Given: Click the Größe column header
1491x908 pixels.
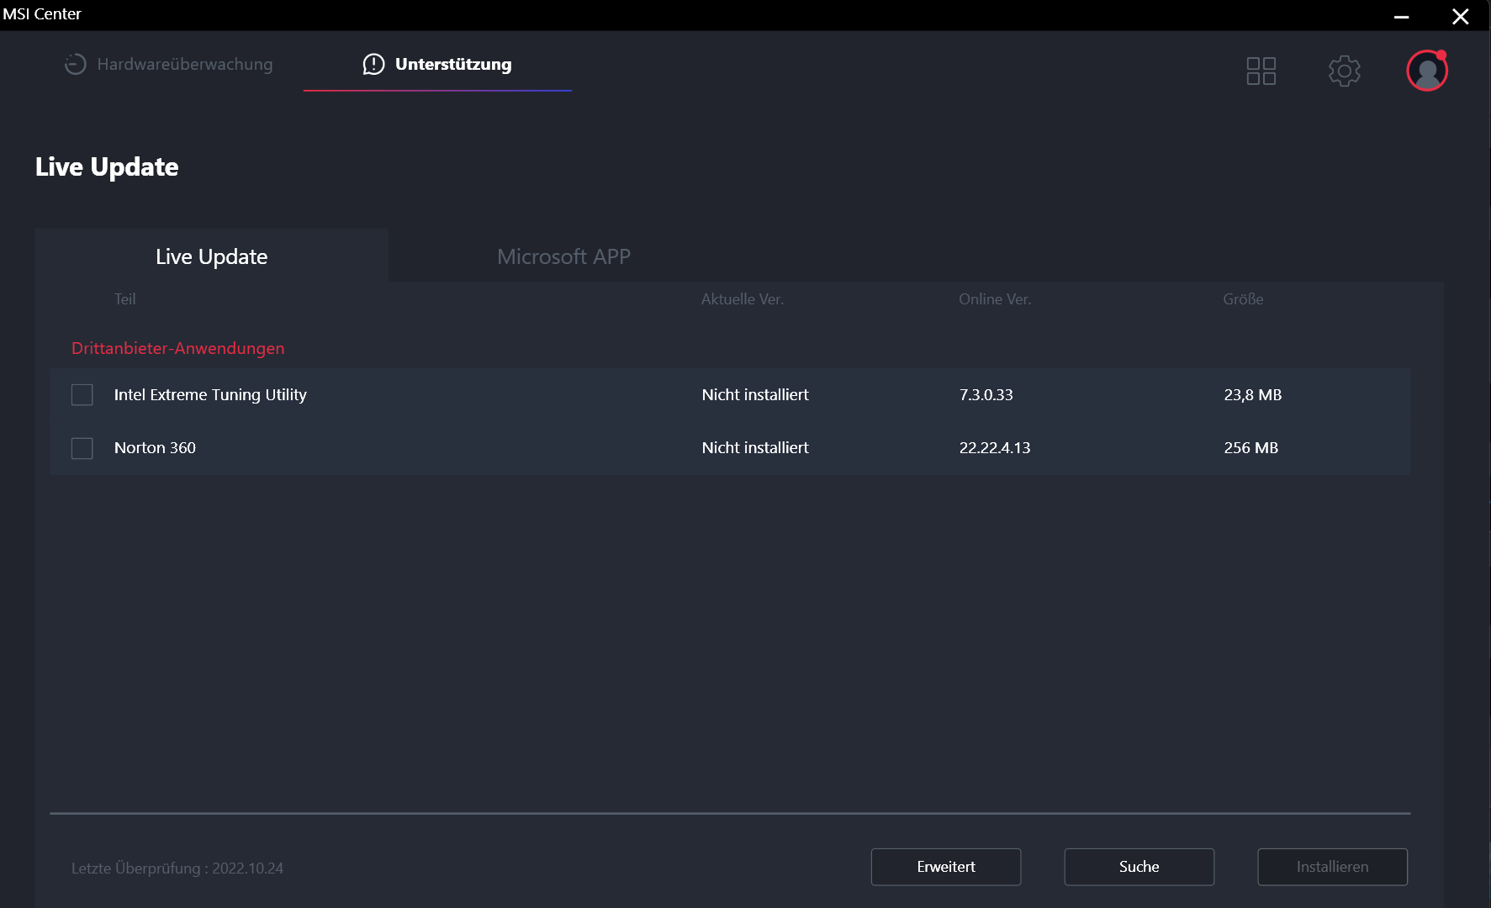Looking at the screenshot, I should (1243, 299).
